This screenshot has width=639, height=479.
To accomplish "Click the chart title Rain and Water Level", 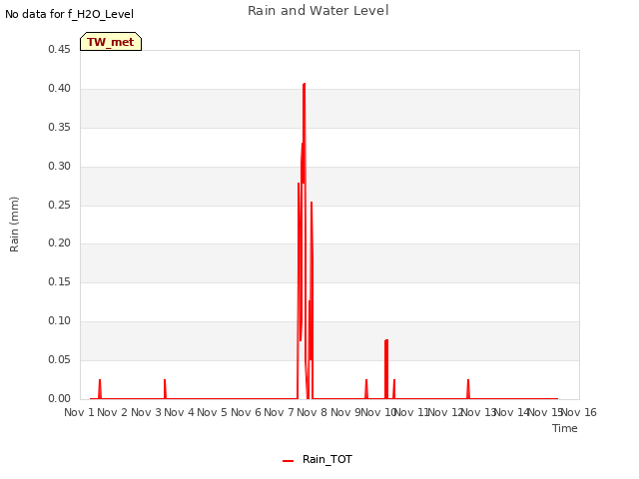I will click(318, 10).
